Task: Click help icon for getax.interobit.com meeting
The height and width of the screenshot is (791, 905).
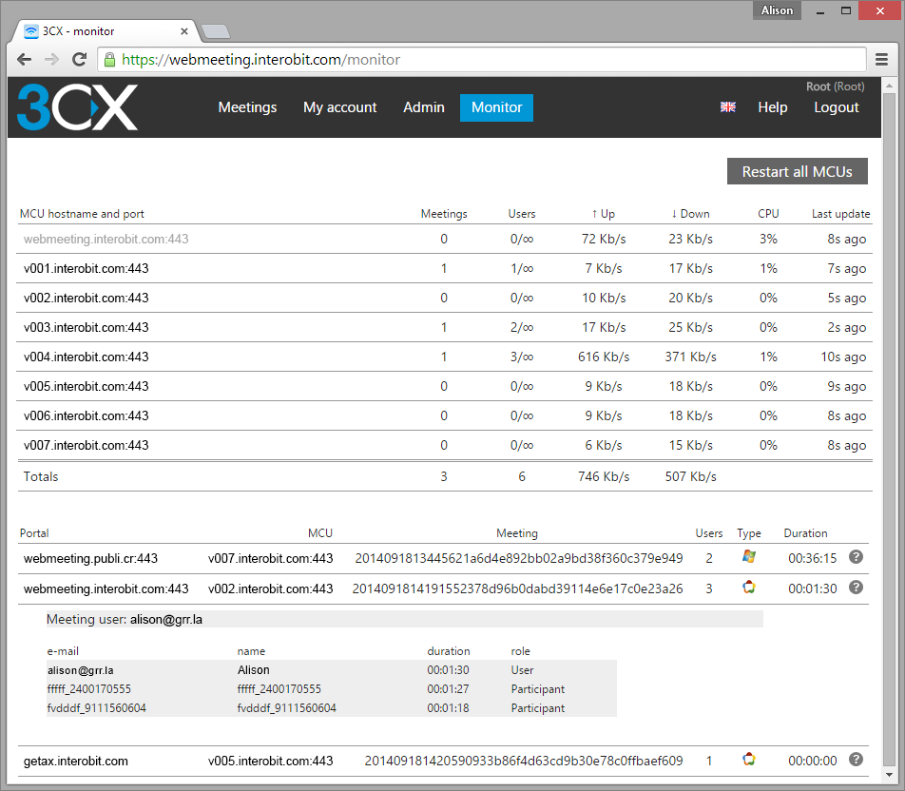Action: coord(856,760)
